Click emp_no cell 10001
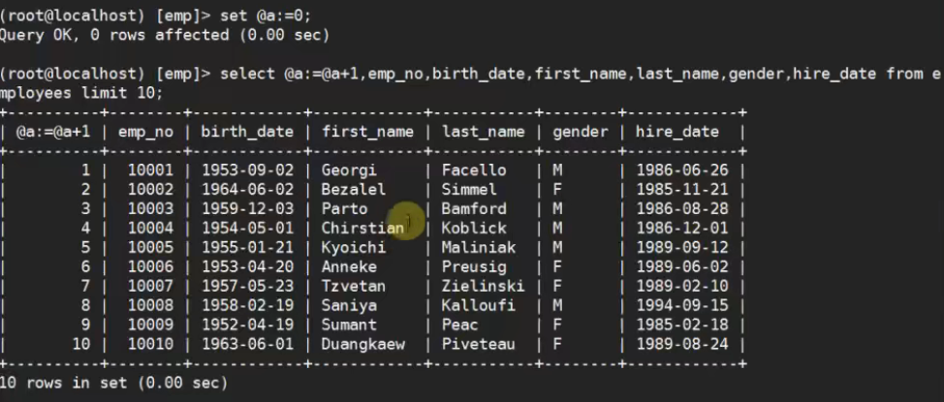The image size is (944, 402). pyautogui.click(x=150, y=170)
